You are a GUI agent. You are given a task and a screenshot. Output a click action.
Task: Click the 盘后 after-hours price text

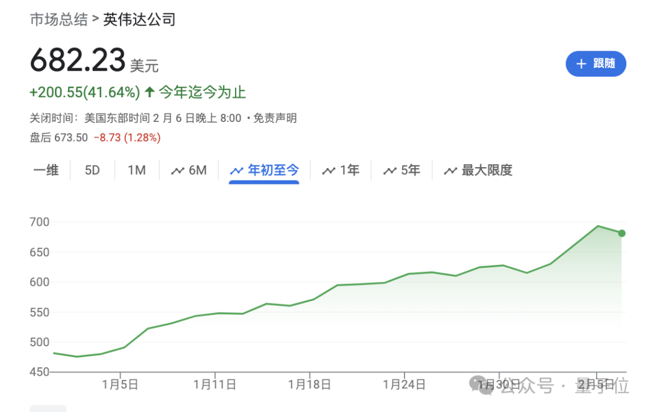(x=41, y=138)
